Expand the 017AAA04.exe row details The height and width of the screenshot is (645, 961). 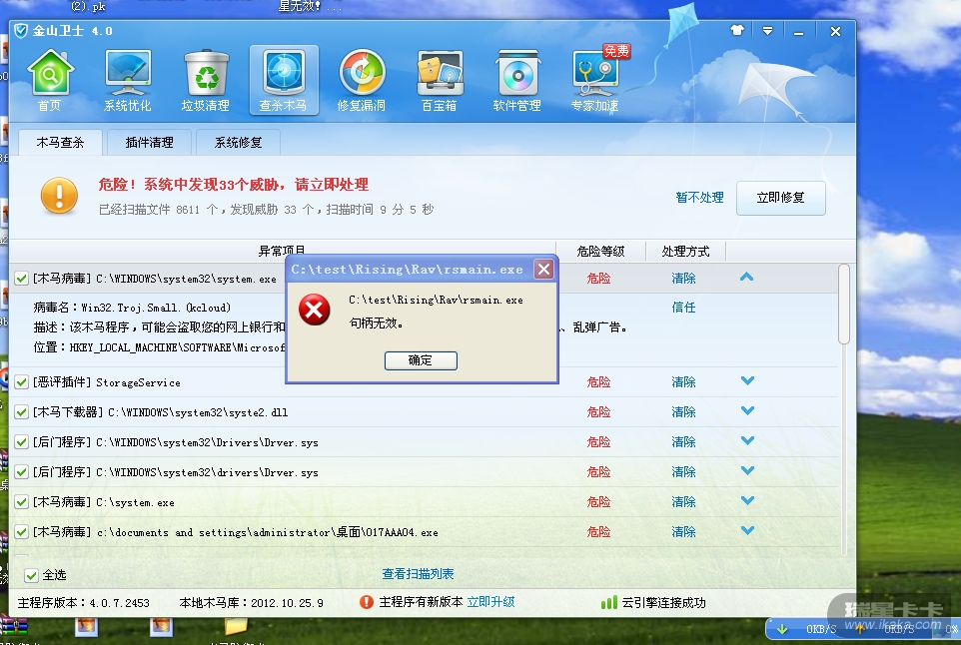point(747,531)
